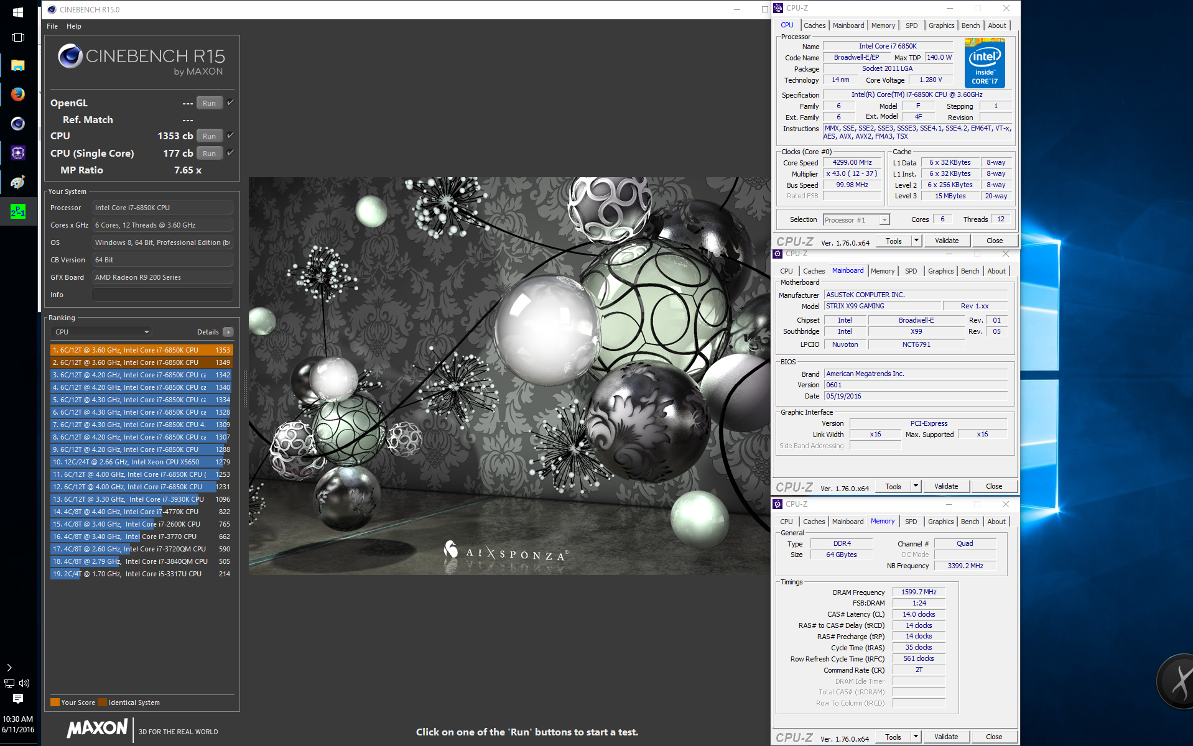Open Tools dropdown arrow in Memory CPU-Z
This screenshot has height=746, width=1193.
[916, 737]
